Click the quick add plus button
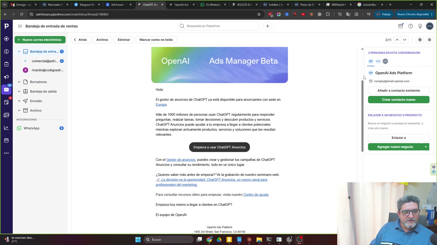Image resolution: width=437 pixels, height=245 pixels. (x=268, y=26)
